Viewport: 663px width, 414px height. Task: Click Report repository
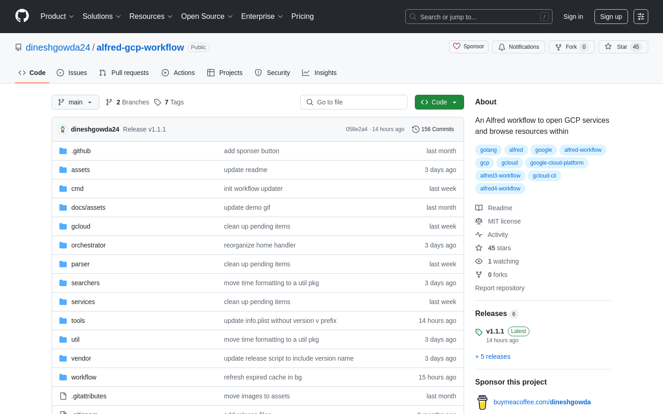500,288
